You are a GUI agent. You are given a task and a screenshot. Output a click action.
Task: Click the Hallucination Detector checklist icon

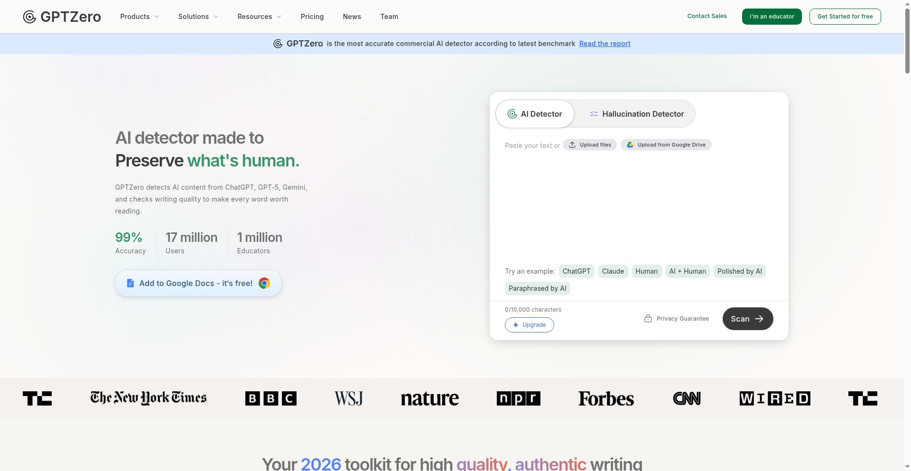click(594, 114)
